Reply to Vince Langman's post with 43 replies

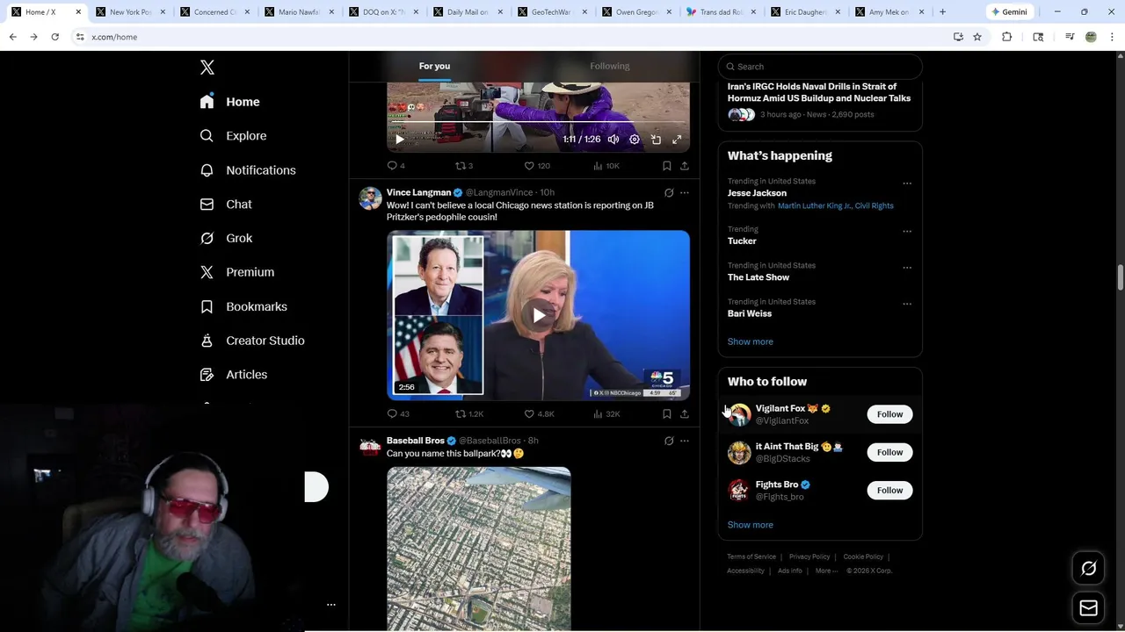[x=398, y=414]
